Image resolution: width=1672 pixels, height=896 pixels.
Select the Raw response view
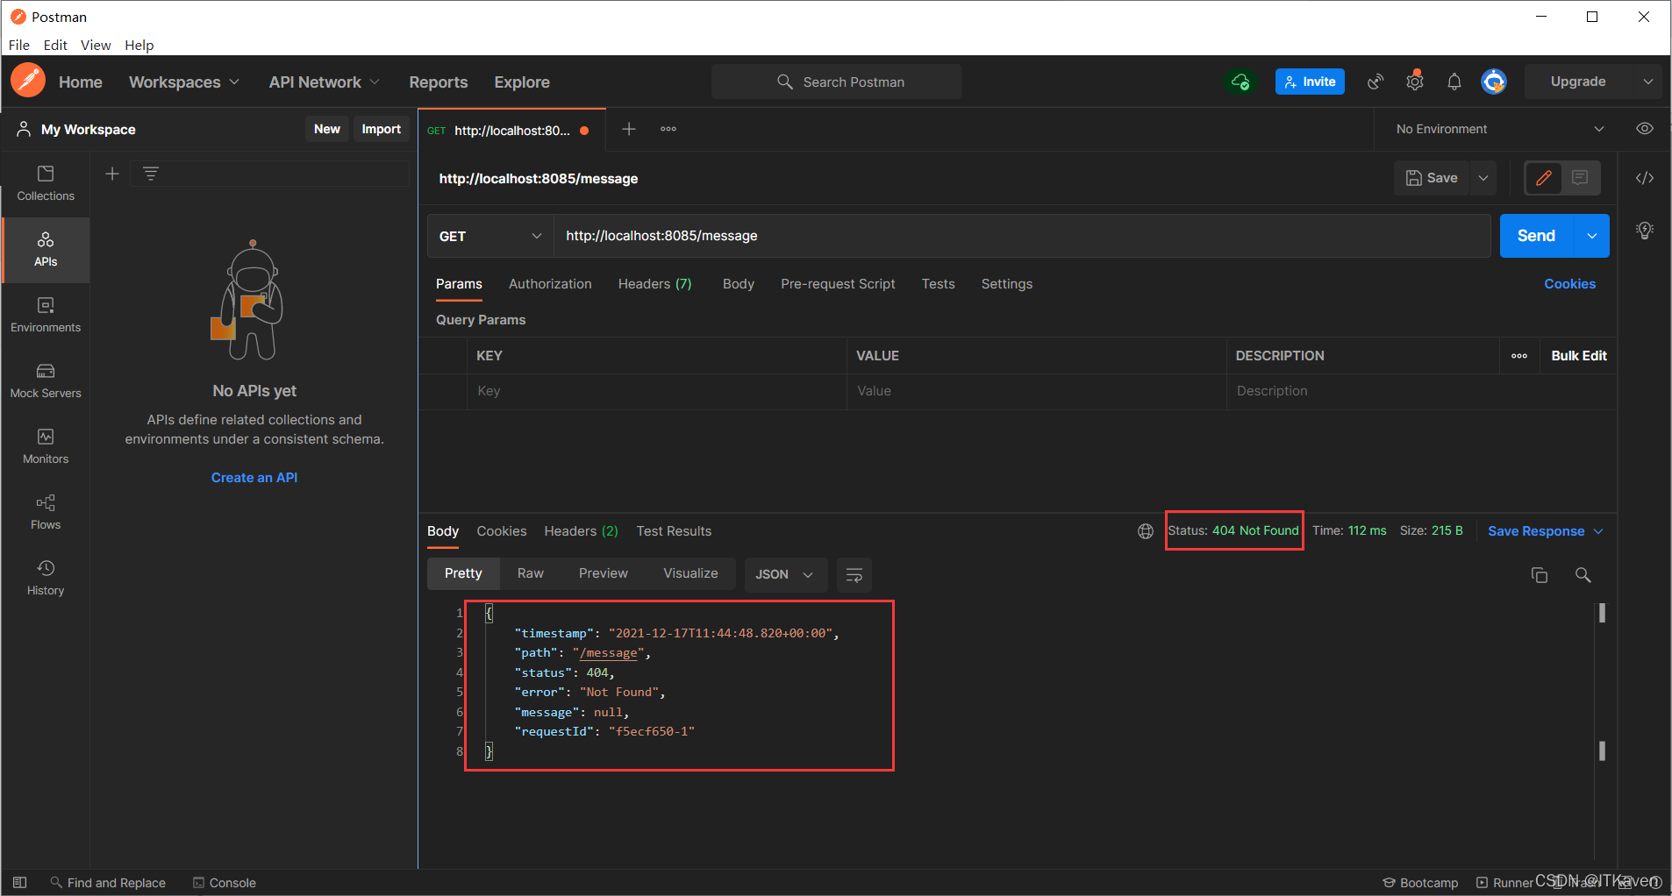click(531, 573)
